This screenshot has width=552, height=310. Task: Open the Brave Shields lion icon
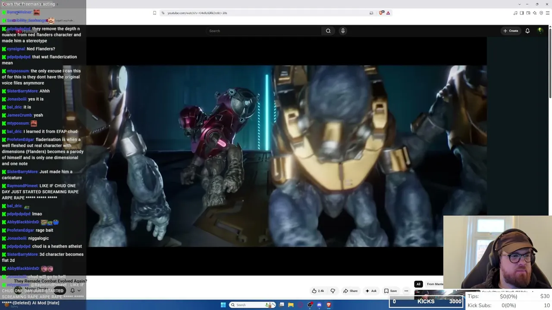click(x=381, y=13)
